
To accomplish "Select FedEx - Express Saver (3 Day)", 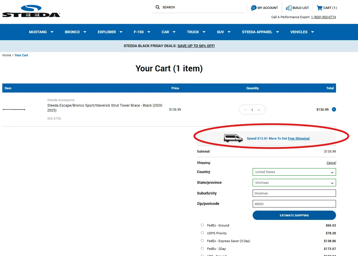I will pos(202,241).
